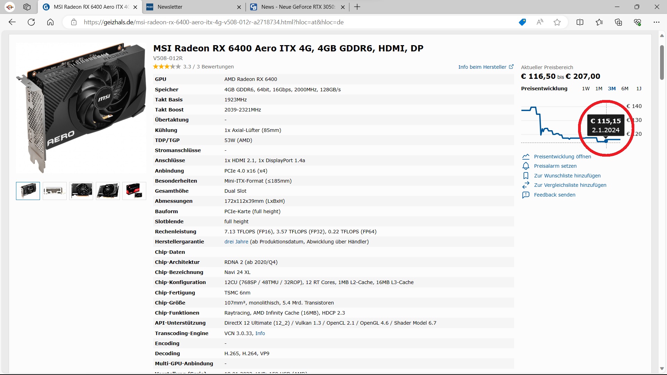Viewport: 667px width, 375px height.
Task: Click the blue shopping price tag icon
Action: 522,22
